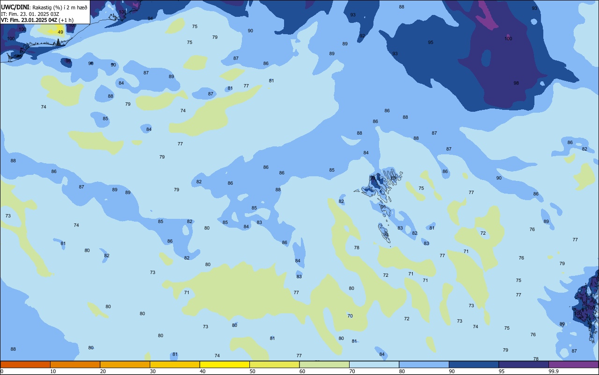Click the '10' legend label
This screenshot has width=599, height=375.
pos(53,371)
